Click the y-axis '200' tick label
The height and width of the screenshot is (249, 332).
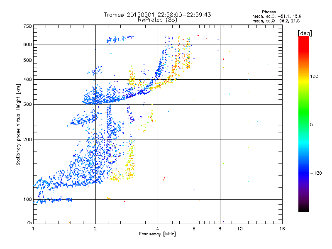tap(27, 139)
